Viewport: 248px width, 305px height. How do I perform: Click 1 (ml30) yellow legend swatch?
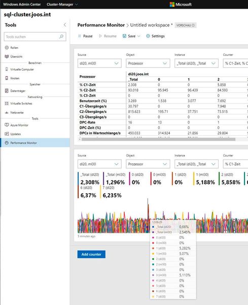[194, 178]
